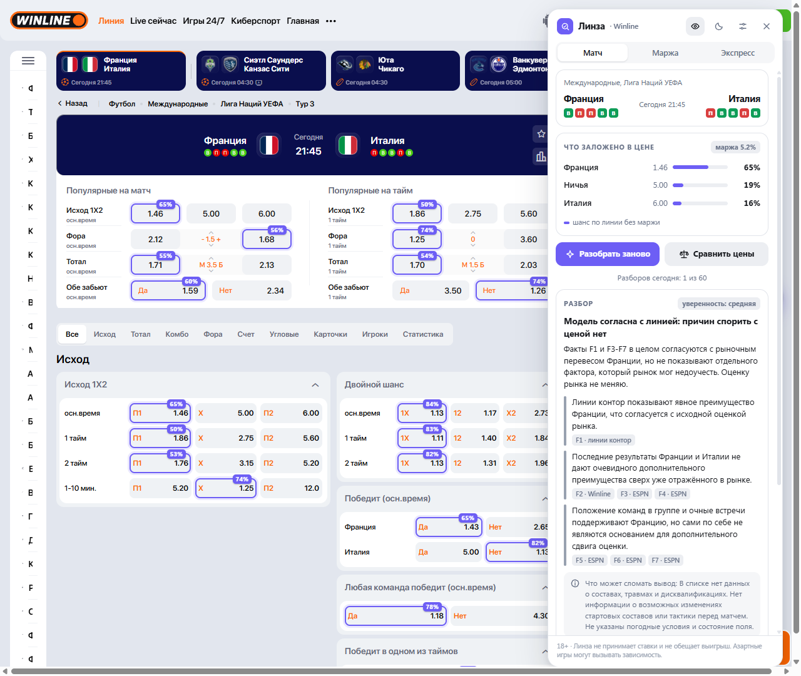Image resolution: width=801 pixels, height=676 pixels.
Task: Open the three-dots more menu in top navigation
Action: click(331, 21)
